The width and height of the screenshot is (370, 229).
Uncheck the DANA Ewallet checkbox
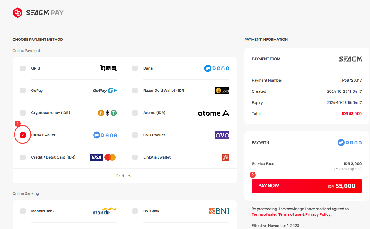tap(23, 135)
